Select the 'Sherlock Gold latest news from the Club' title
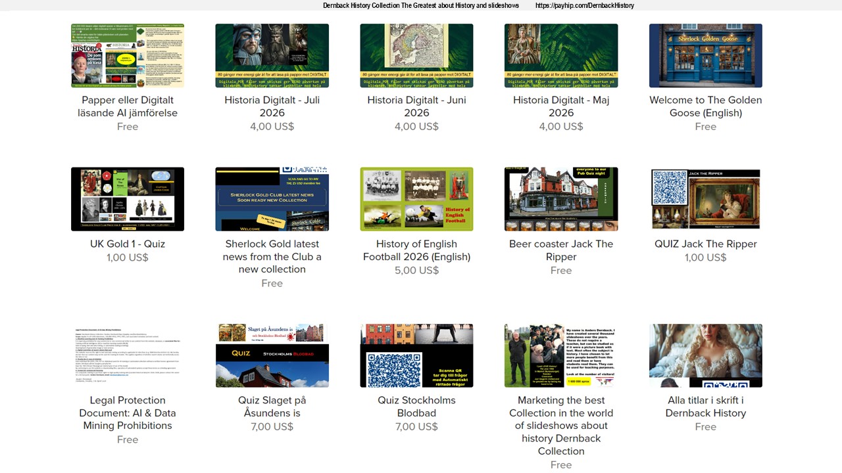842x473 pixels. 272,256
